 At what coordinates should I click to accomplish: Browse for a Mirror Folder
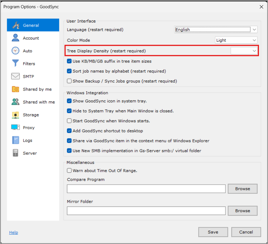[x=242, y=211]
